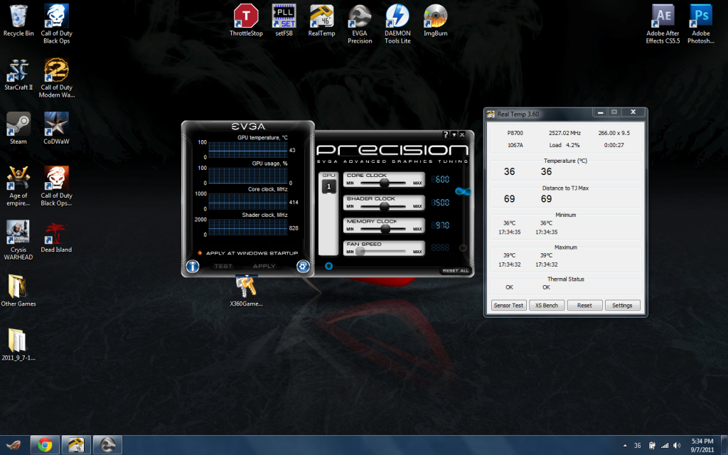Select GPU 1 in EVGA Precision
The width and height of the screenshot is (728, 455).
tap(328, 186)
